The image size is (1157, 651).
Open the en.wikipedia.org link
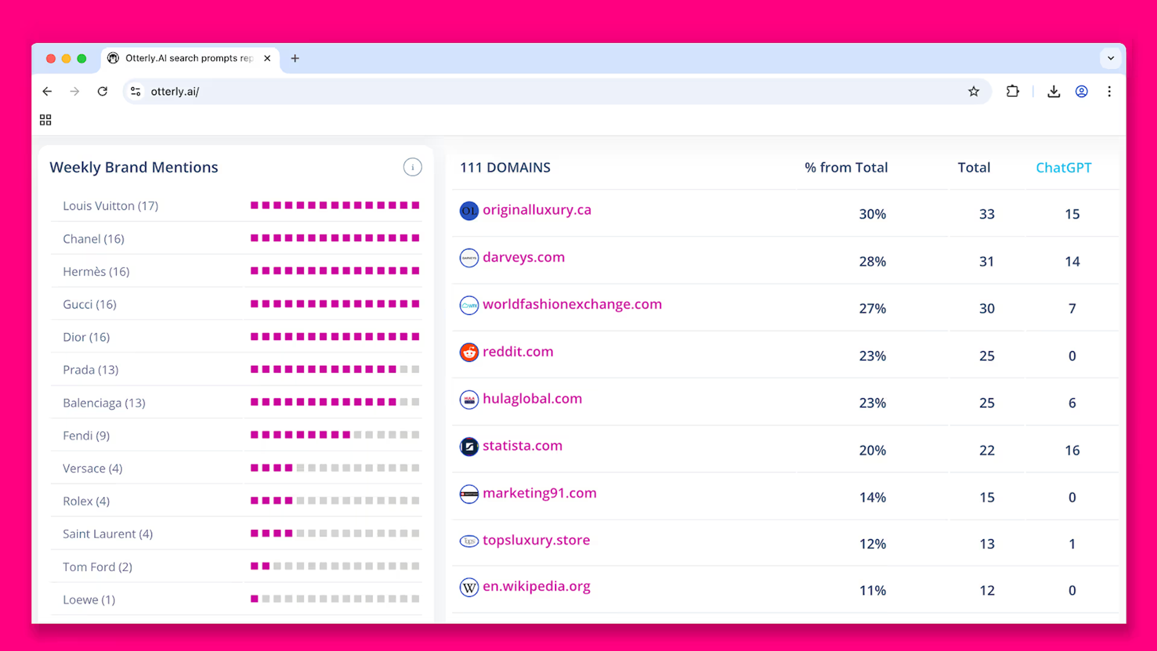click(536, 586)
